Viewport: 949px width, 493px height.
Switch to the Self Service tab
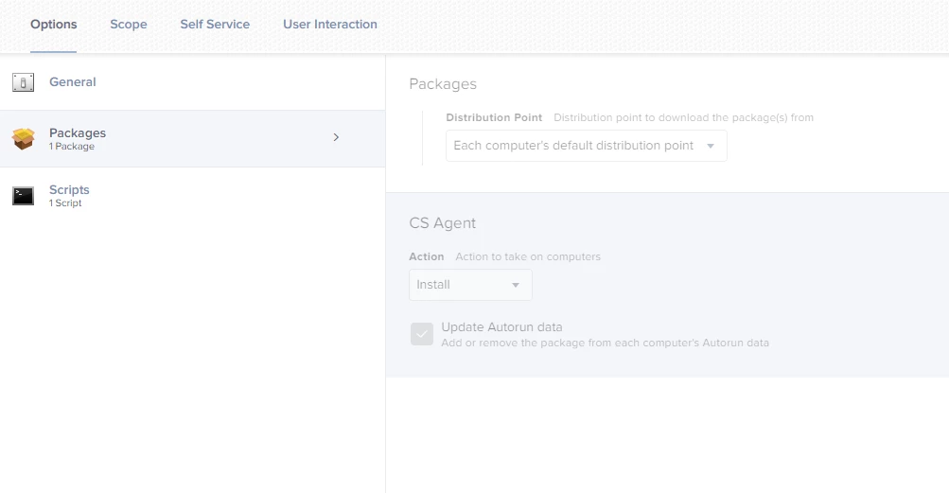(215, 25)
